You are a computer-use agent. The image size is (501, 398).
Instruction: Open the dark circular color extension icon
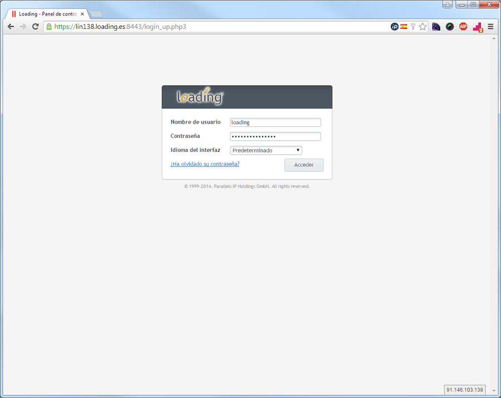click(450, 27)
